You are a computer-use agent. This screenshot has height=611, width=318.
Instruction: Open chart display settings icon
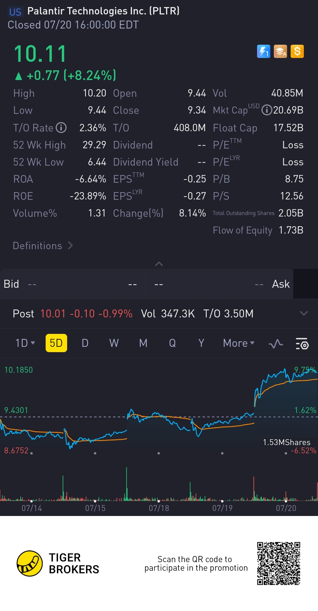[x=302, y=343]
